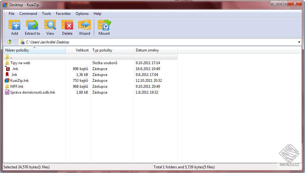Click the date '9.10.2011 20:49'
This screenshot has width=305, height=173.
[x=148, y=86]
